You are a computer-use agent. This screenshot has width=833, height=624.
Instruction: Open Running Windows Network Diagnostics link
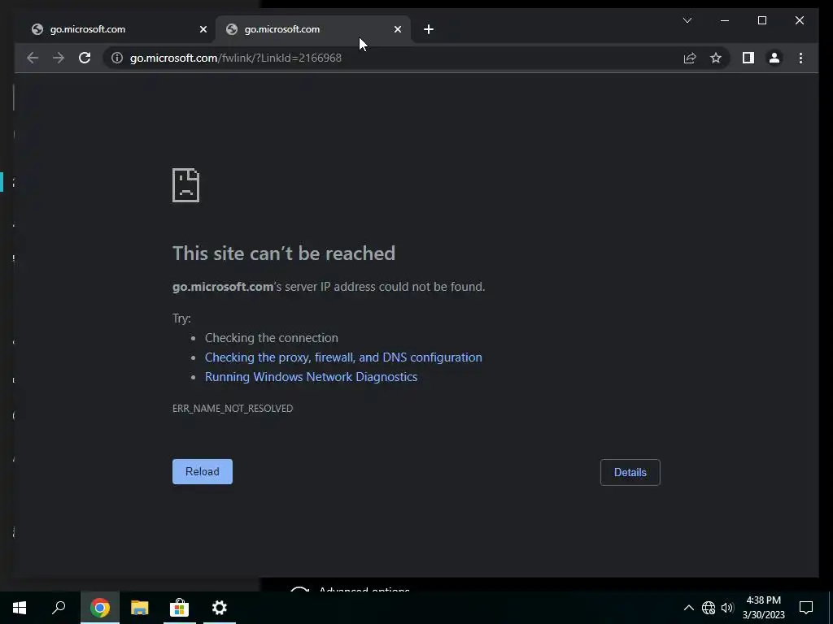[x=312, y=377]
